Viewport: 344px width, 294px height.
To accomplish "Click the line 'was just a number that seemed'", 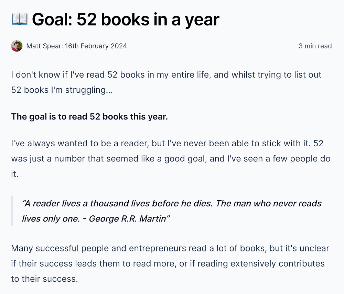I will click(170, 159).
